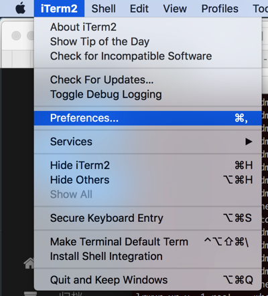Open Preferences… from the menu
268x296 pixels.
pos(147,118)
